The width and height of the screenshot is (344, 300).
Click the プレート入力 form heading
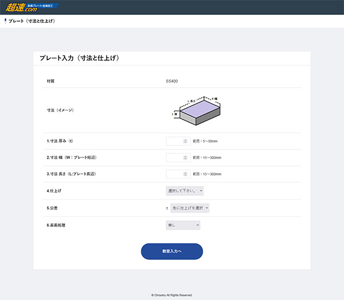[79, 58]
